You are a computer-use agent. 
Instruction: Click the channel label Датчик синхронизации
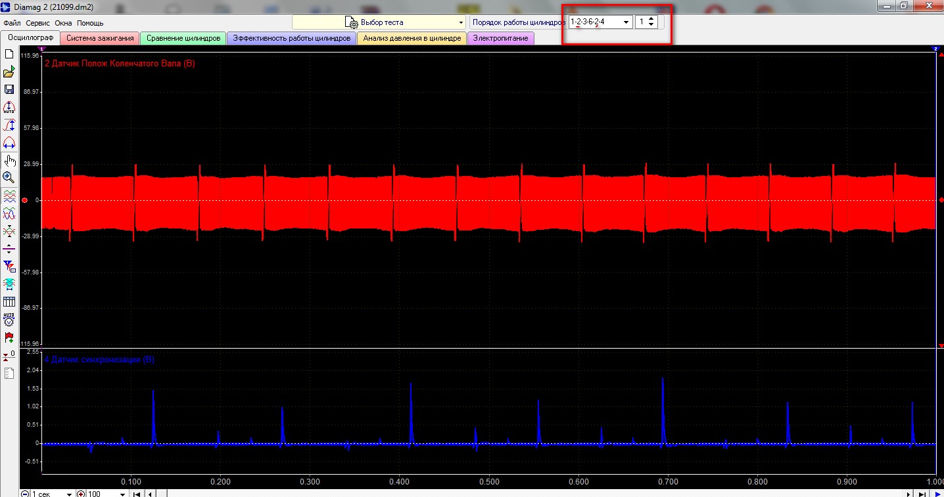click(x=99, y=360)
